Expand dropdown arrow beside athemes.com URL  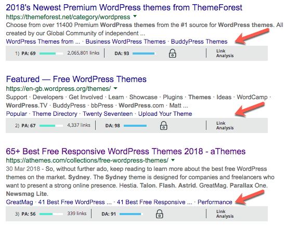point(173,160)
